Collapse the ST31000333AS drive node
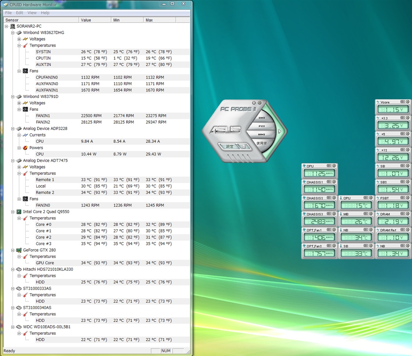Screen dimensions: 412x356 pyautogui.click(x=12, y=289)
